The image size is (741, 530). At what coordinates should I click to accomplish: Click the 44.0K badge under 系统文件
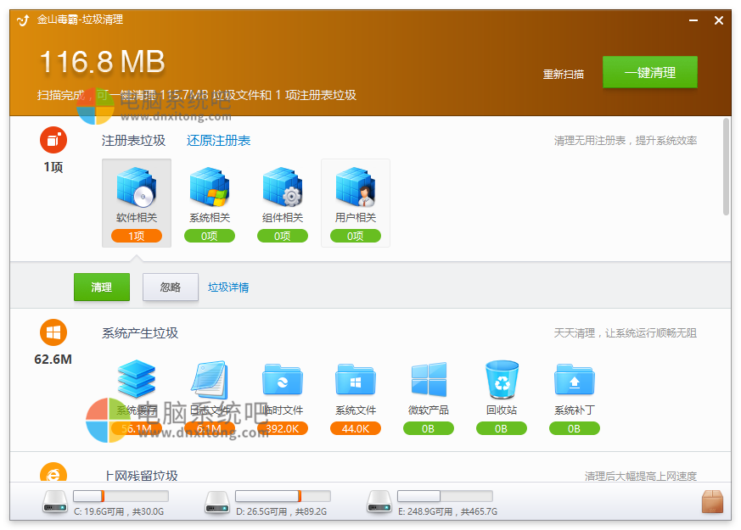pos(356,428)
